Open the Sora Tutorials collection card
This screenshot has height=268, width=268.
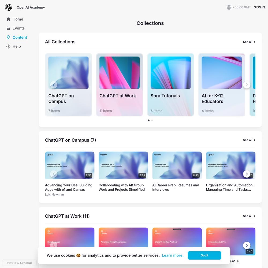170,85
